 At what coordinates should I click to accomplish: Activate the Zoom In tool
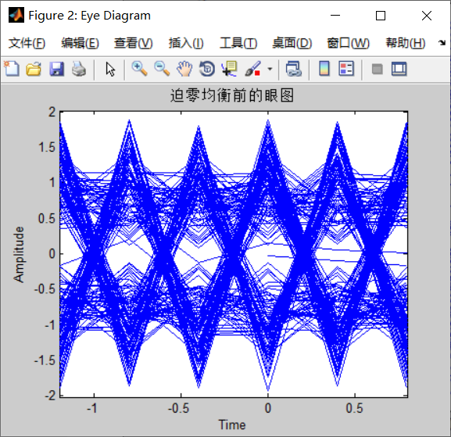[x=139, y=69]
